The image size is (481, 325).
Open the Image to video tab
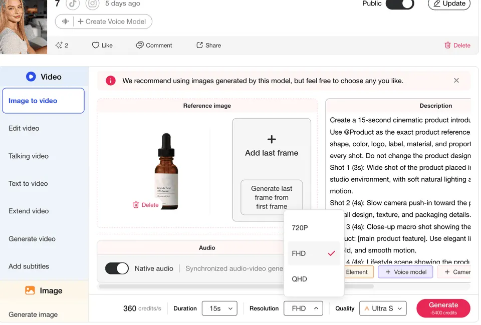coord(43,101)
